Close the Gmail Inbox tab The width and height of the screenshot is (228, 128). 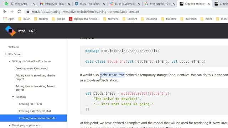[x=69, y=4]
